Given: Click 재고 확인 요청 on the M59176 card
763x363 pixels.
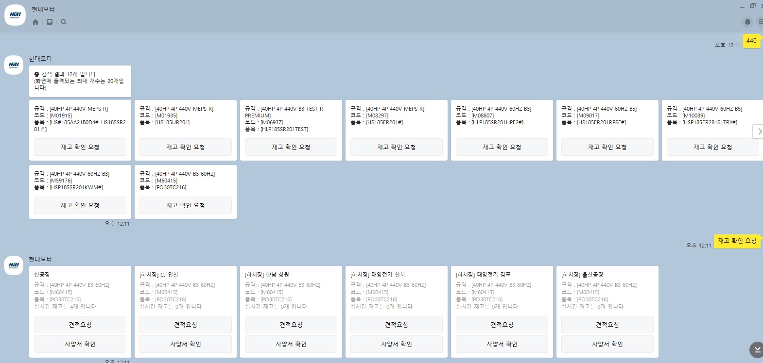Looking at the screenshot, I should (x=80, y=205).
